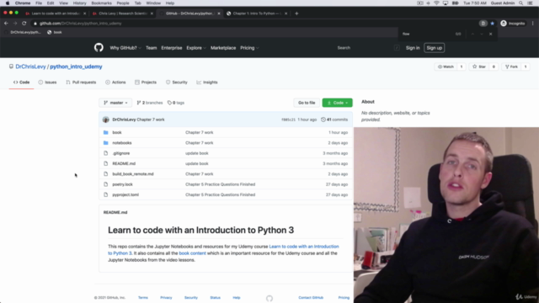The image size is (539, 303).
Task: Open the Chrome History menu
Action: [79, 3]
